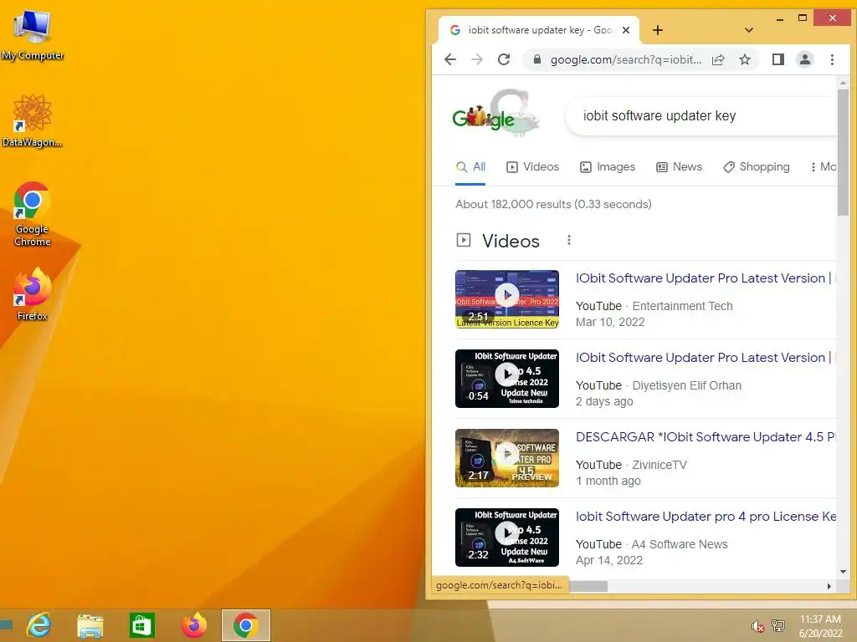Screen dimensions: 857x642
Task: Play the 2:51 video thumbnail
Action: [507, 299]
